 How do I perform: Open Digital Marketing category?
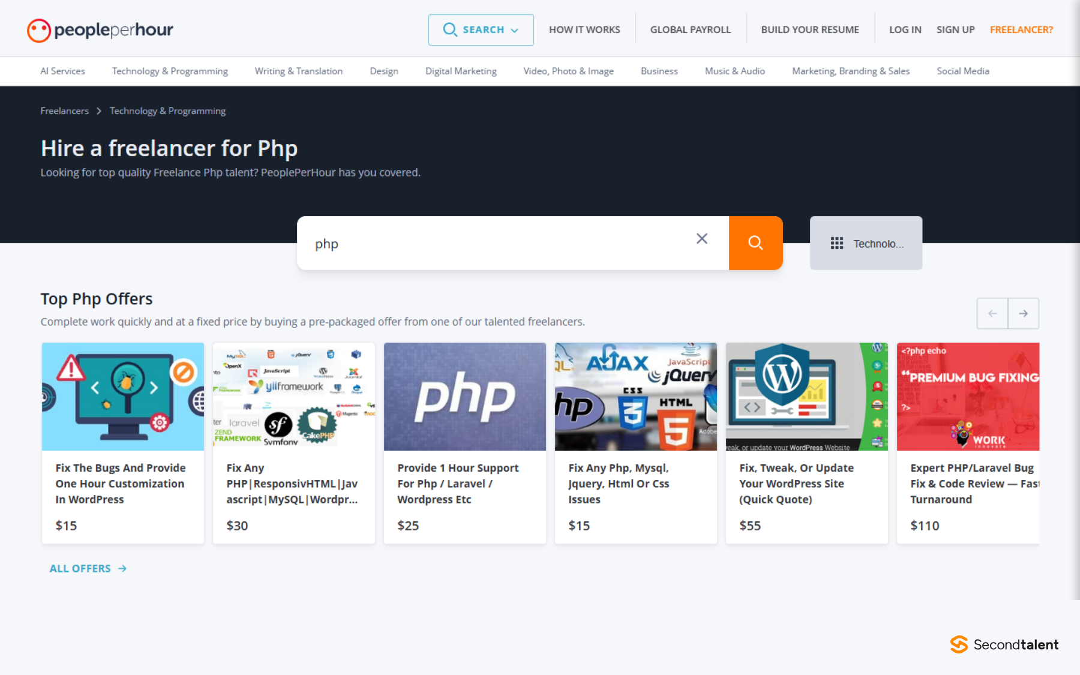coord(461,71)
